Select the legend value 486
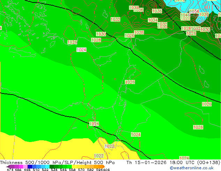 [x=18, y=170]
